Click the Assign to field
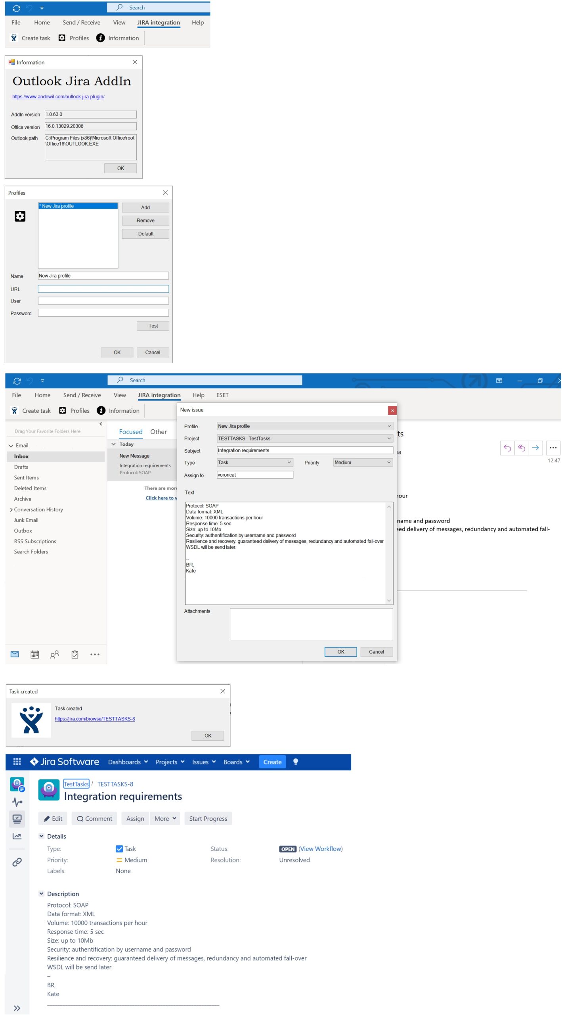Screen dimensions: 562x1015 click(x=255, y=475)
